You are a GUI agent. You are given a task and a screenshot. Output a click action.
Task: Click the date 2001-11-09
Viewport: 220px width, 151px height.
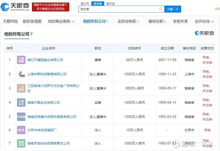(167, 60)
